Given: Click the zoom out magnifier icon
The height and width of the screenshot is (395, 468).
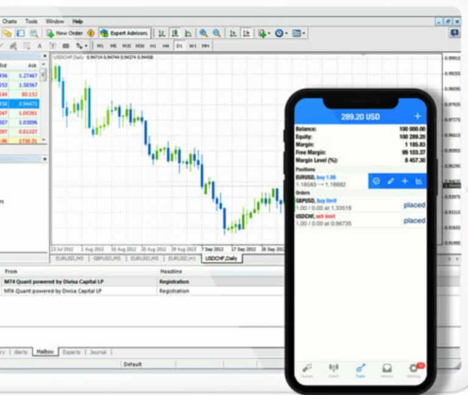Looking at the screenshot, I should [x=216, y=33].
